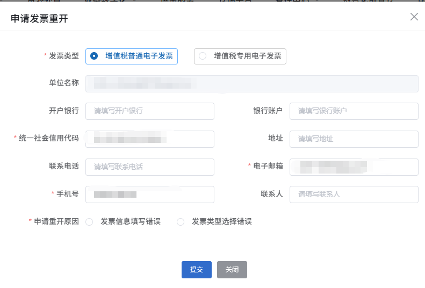The height and width of the screenshot is (288, 425).
Task: Choose 发票信息填写错误 as reissue reason
Action: (x=89, y=221)
